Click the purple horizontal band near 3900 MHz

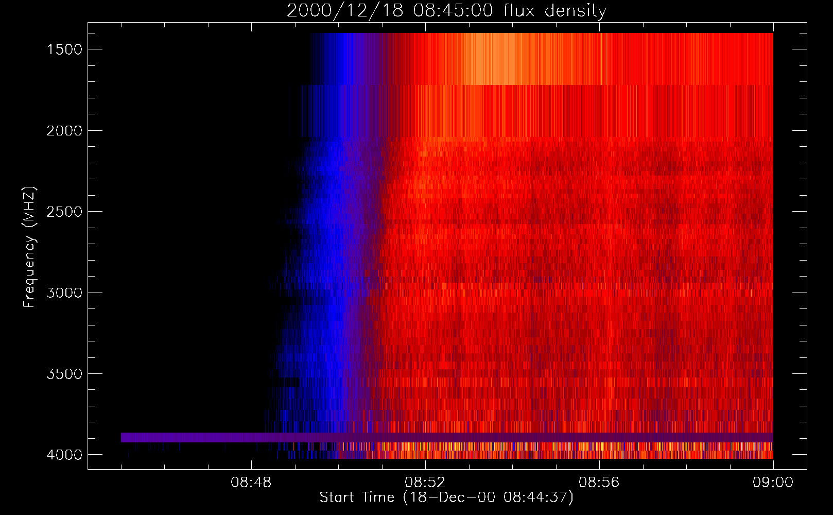point(447,437)
